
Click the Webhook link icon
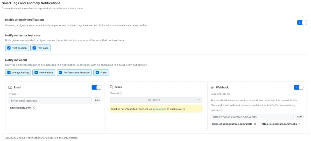213,87
